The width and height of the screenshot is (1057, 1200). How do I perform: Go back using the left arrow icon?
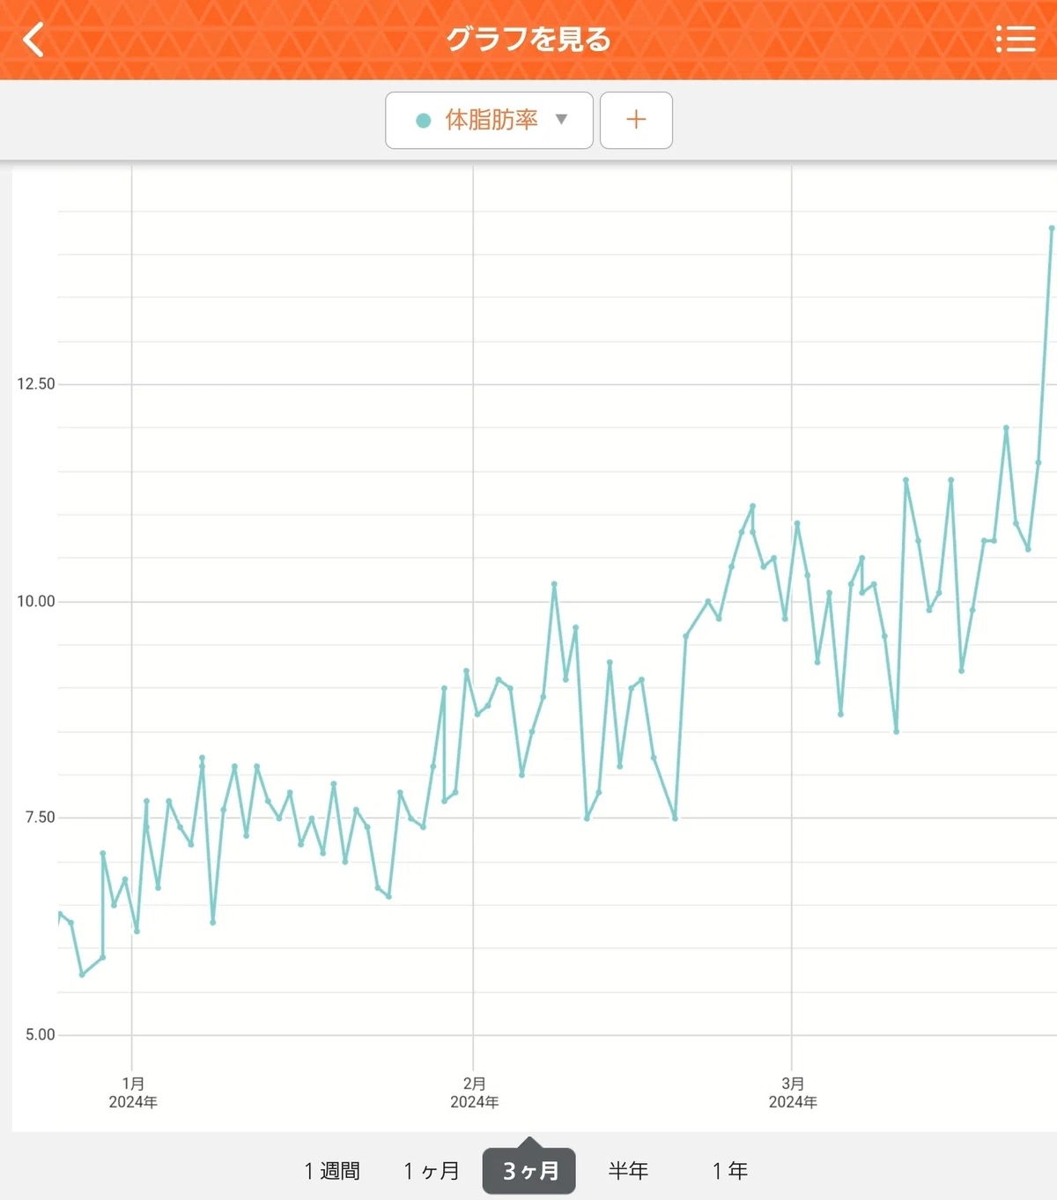coord(33,39)
